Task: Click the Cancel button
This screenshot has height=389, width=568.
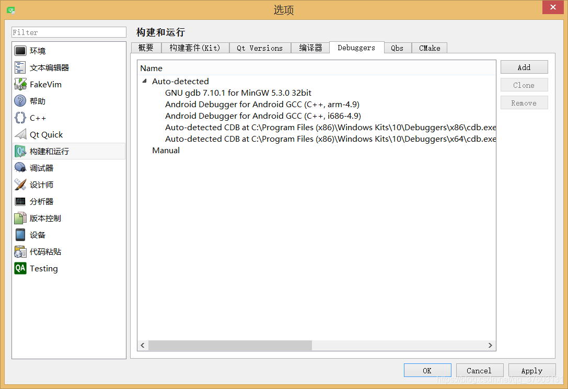Action: click(x=480, y=370)
